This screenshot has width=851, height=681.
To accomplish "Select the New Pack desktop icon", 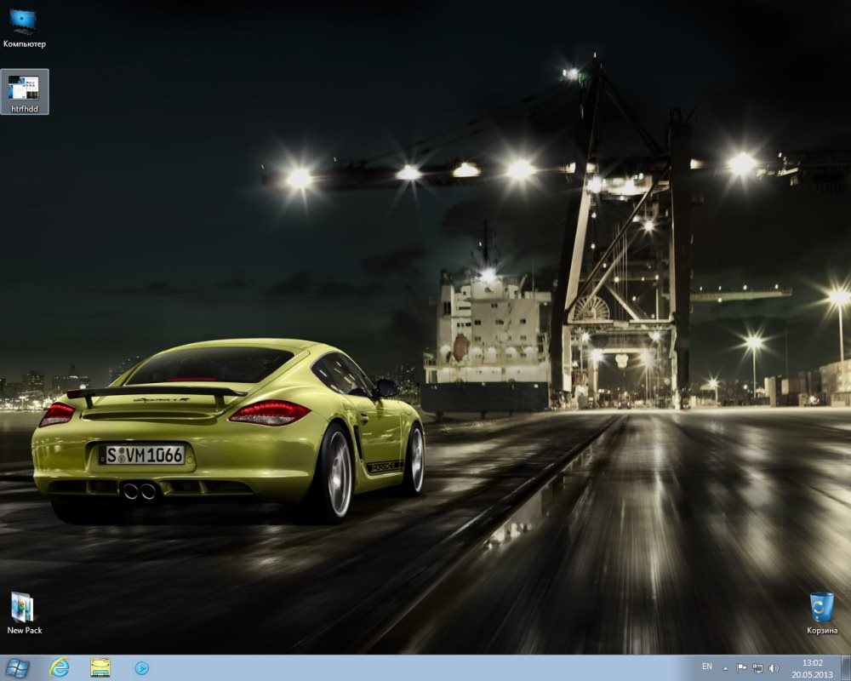I will (23, 607).
